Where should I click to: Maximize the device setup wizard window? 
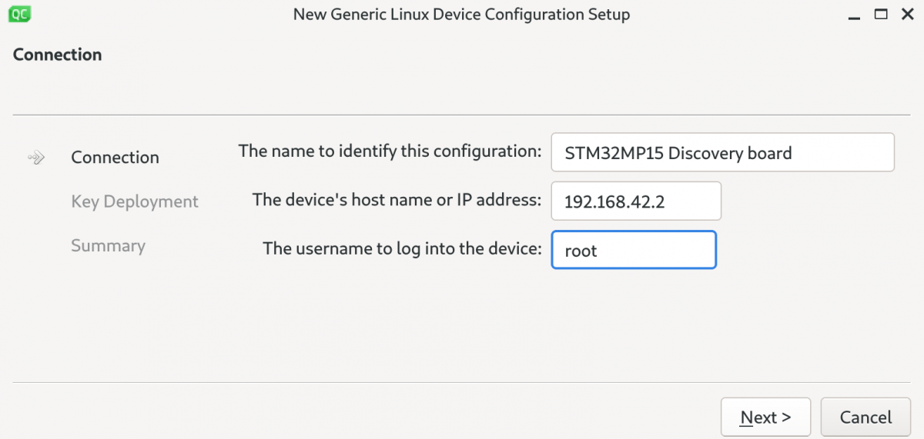coord(882,14)
